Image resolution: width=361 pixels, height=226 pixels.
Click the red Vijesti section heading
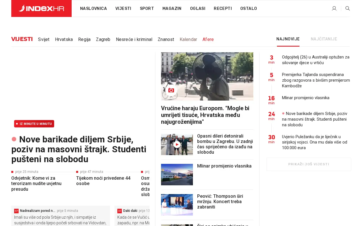click(x=22, y=39)
